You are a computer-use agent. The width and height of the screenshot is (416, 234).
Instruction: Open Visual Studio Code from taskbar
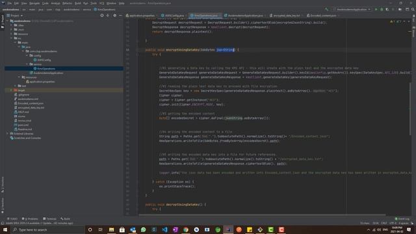pyautogui.click(x=164, y=229)
